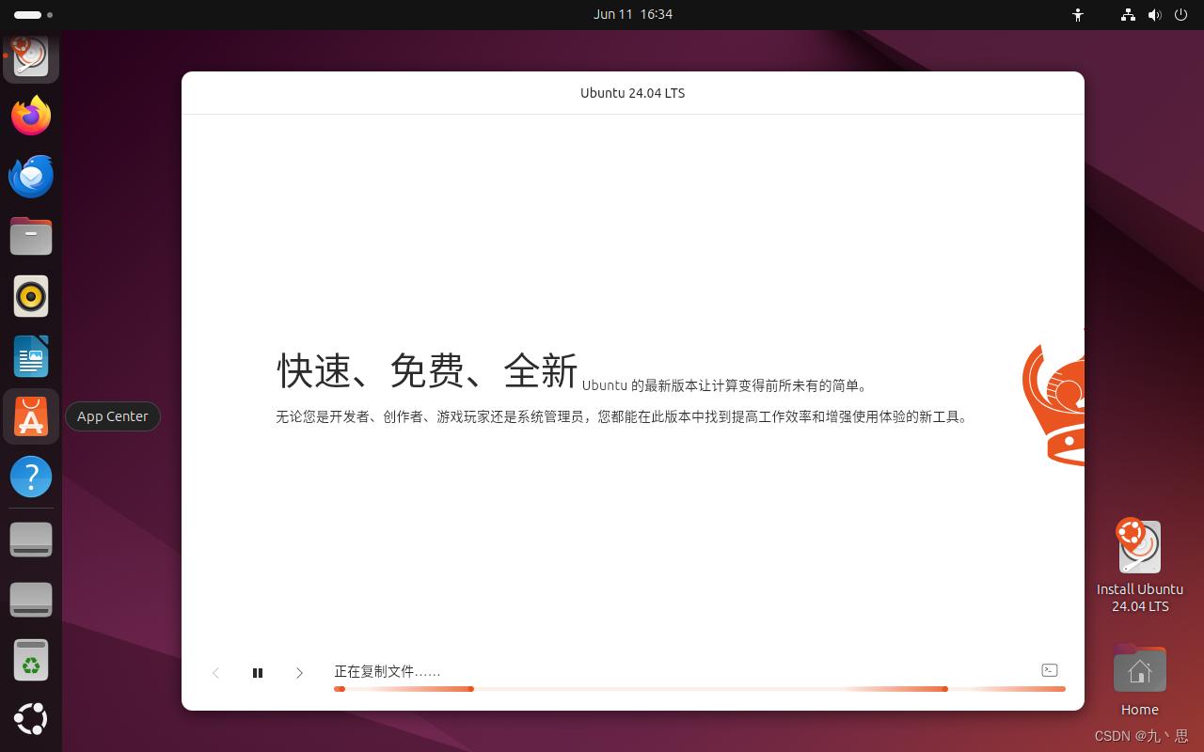Open the accessibility menu in top bar
The height and width of the screenshot is (752, 1204).
pyautogui.click(x=1078, y=15)
